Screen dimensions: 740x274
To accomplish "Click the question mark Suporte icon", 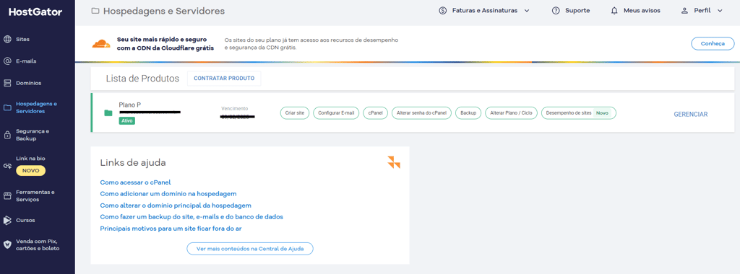I will [x=556, y=10].
